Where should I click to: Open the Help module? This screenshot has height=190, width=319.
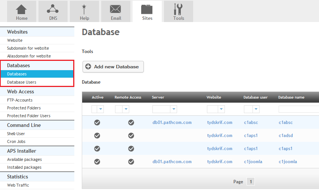coord(84,11)
